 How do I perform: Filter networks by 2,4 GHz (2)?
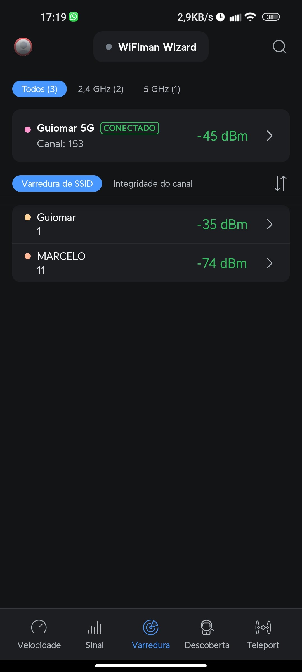[101, 89]
